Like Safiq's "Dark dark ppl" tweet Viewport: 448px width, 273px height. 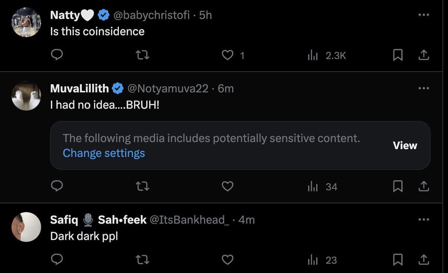[227, 260]
